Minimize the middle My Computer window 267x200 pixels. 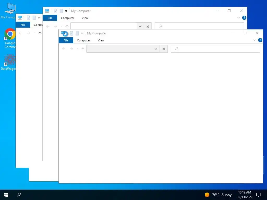coord(217,11)
